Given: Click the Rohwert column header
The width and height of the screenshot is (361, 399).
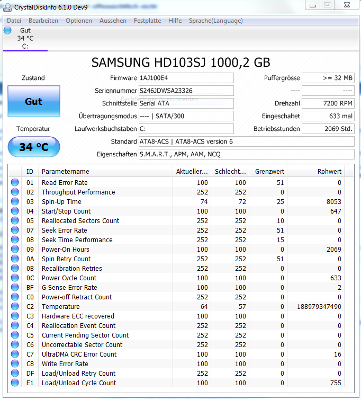Looking at the screenshot, I should (316, 172).
